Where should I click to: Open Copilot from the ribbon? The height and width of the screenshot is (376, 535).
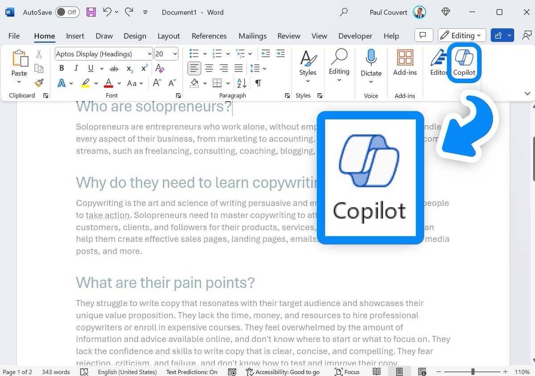click(x=464, y=62)
